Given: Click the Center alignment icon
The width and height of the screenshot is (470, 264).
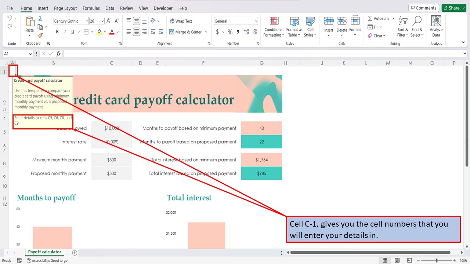Looking at the screenshot, I should [135, 32].
